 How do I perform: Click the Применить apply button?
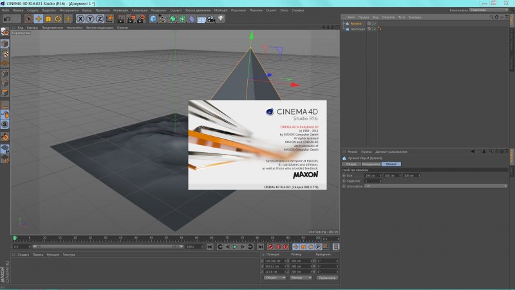(327, 278)
